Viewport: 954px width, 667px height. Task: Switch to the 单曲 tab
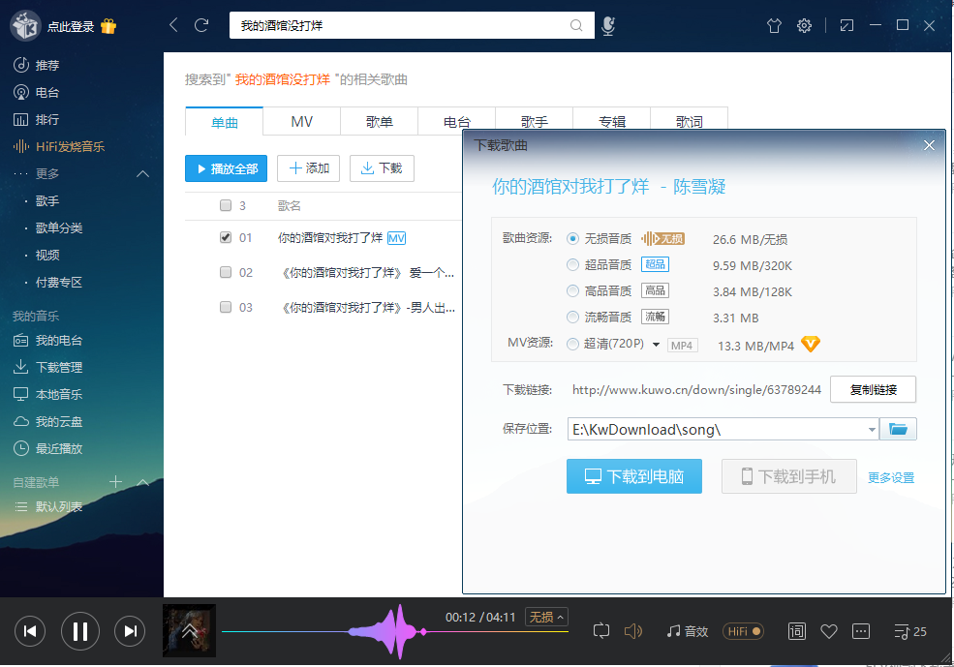[224, 122]
